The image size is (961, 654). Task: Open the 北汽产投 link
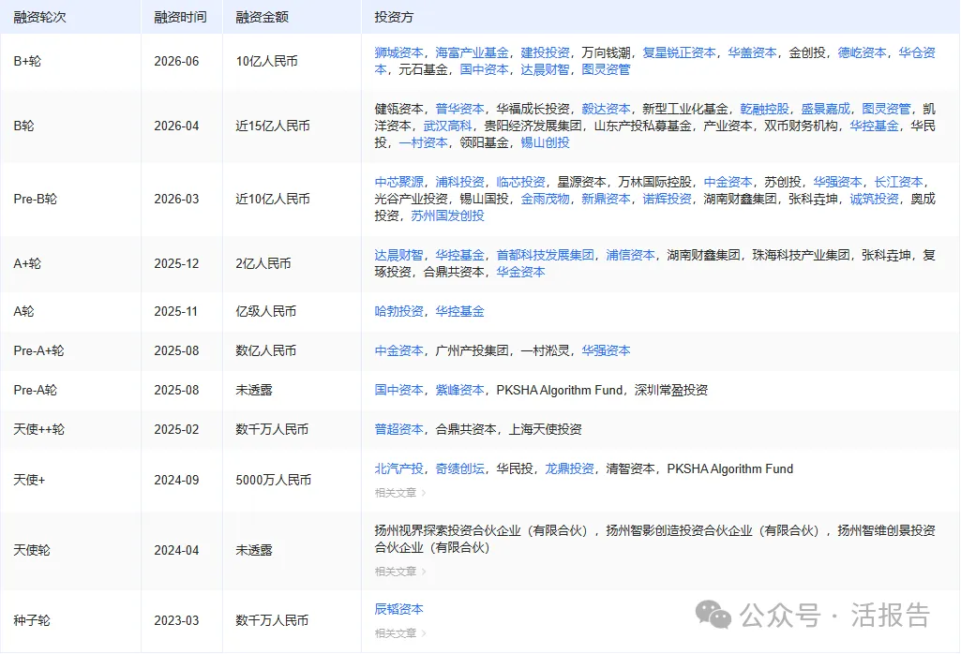point(399,468)
